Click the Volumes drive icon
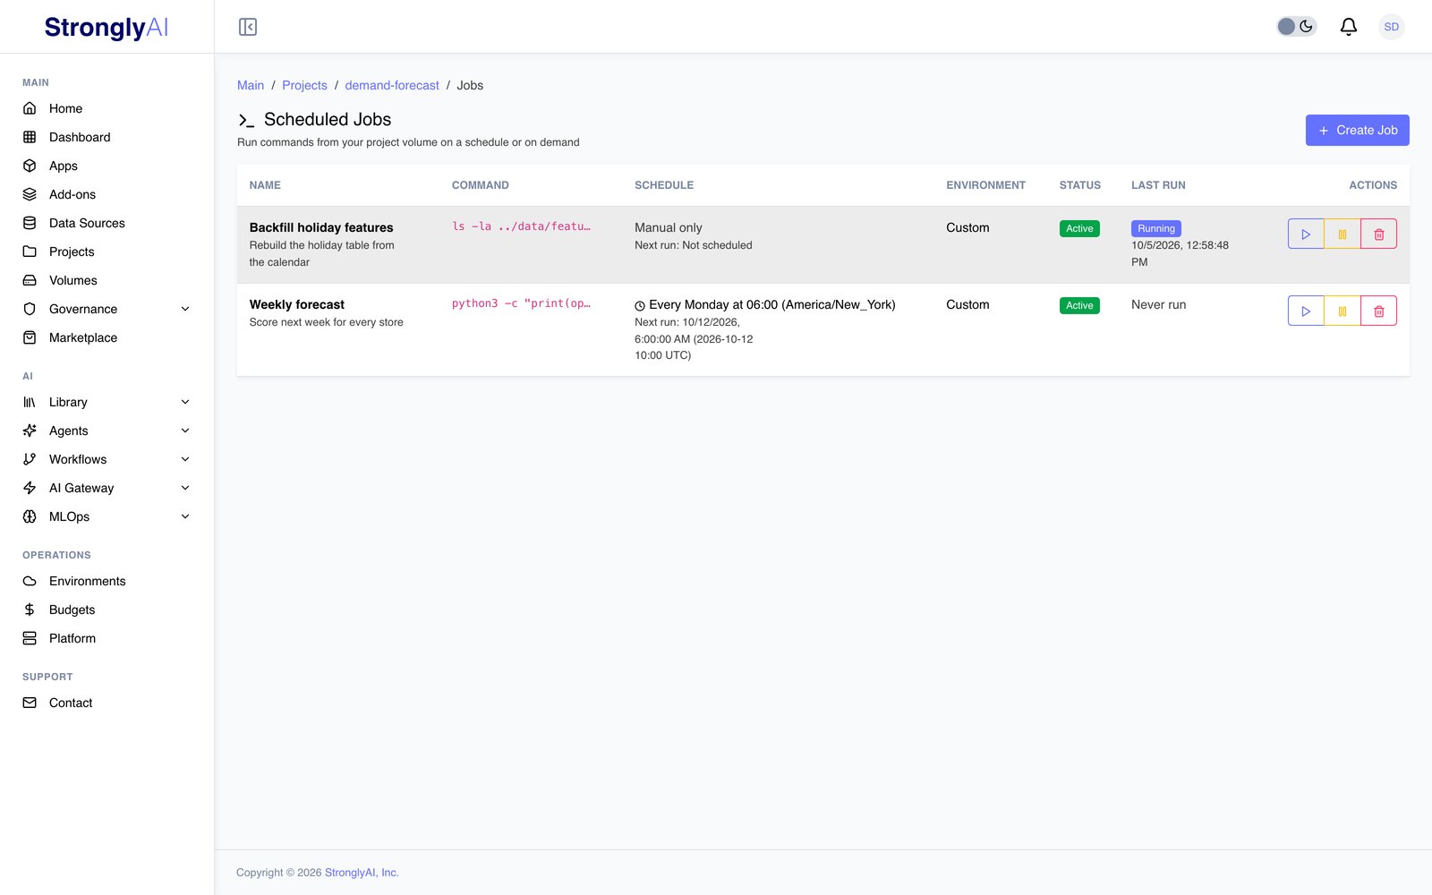This screenshot has width=1432, height=895. 30,280
